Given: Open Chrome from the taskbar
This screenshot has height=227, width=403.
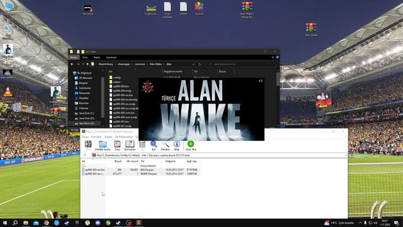Looking at the screenshot, I should pyautogui.click(x=46, y=223).
